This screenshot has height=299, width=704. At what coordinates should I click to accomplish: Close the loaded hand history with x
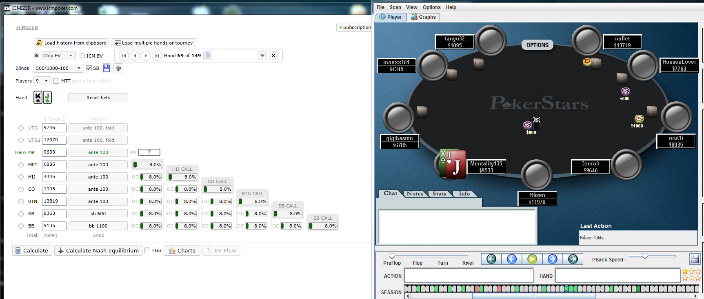pos(273,56)
